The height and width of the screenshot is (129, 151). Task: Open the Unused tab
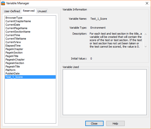pyautogui.click(x=42, y=11)
